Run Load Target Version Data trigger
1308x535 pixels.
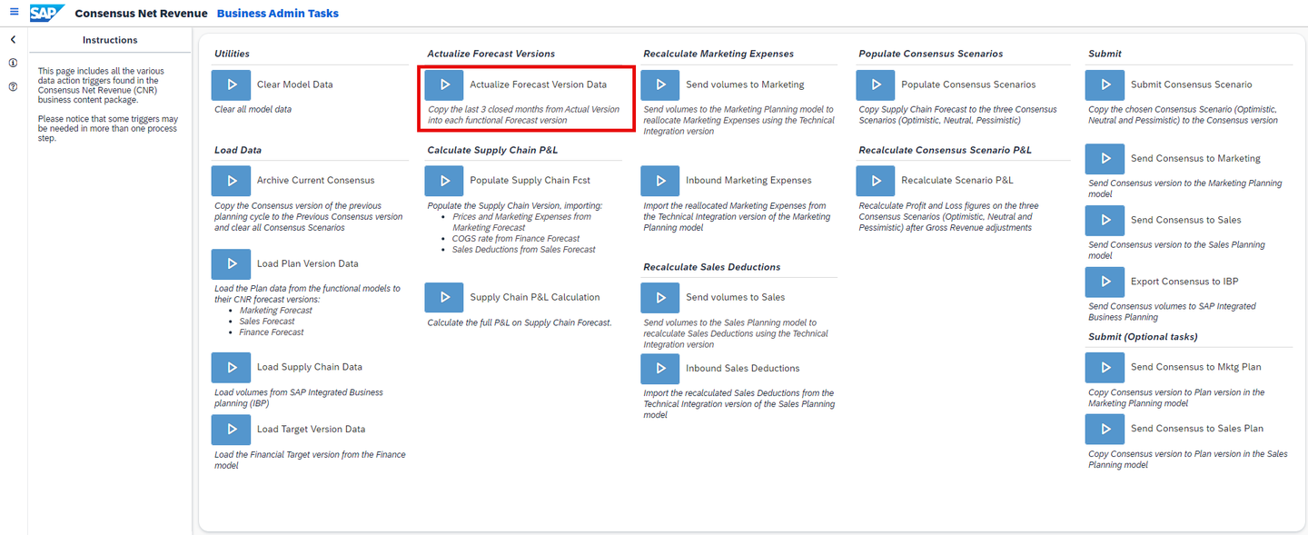(231, 429)
